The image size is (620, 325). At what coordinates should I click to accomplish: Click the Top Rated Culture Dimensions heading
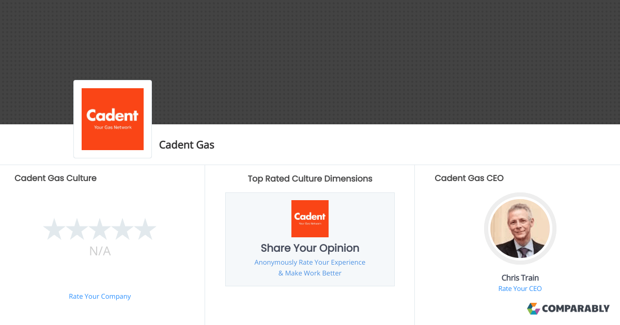310,178
